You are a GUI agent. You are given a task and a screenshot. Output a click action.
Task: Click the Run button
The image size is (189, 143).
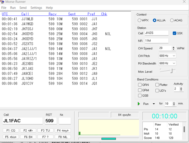(146, 104)
